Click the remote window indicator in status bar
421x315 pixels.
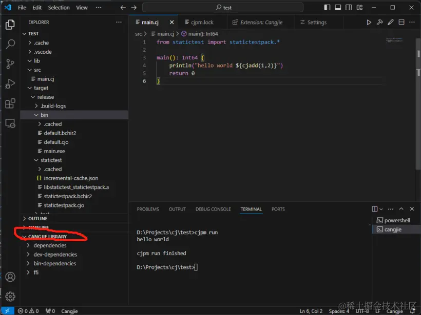[8, 311]
